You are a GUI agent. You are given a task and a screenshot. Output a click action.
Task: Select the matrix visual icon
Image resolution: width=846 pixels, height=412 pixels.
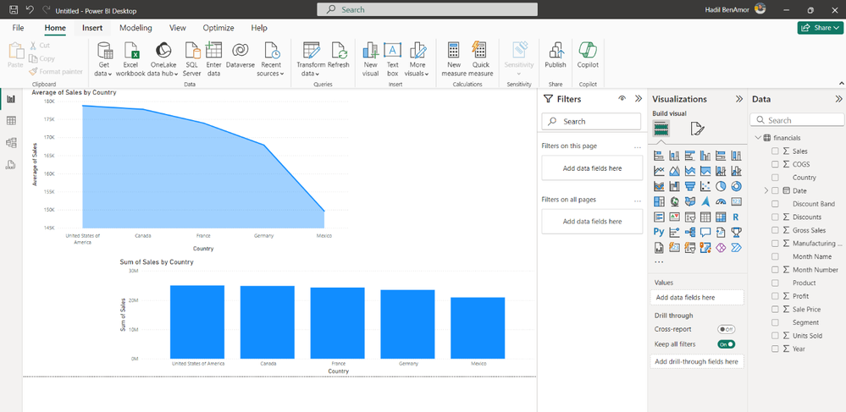tap(721, 217)
